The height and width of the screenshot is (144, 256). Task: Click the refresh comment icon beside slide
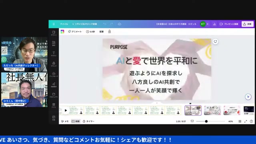click(215, 42)
